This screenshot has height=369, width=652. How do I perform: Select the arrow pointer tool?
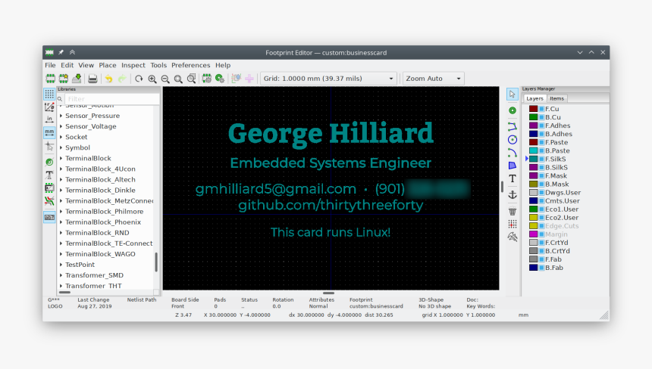point(513,94)
